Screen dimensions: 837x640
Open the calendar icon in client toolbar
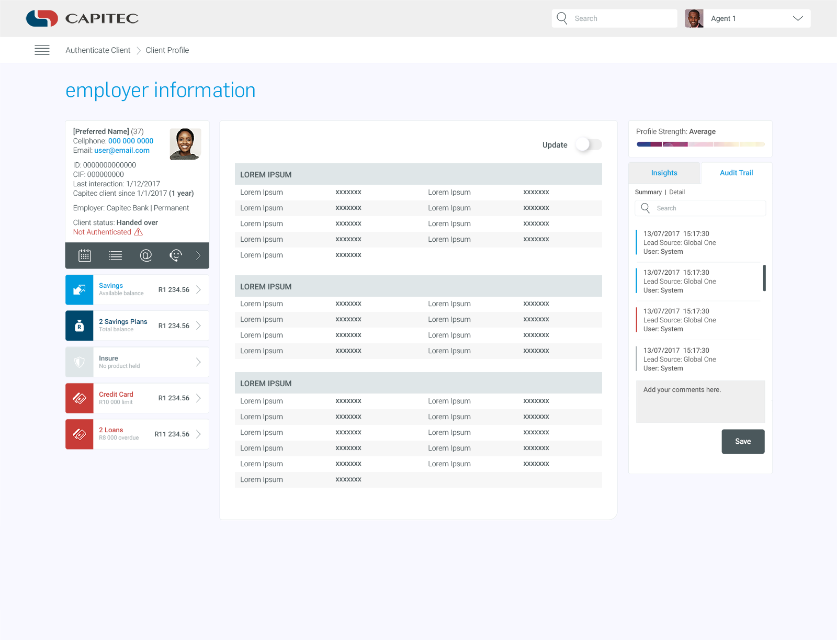(x=85, y=255)
